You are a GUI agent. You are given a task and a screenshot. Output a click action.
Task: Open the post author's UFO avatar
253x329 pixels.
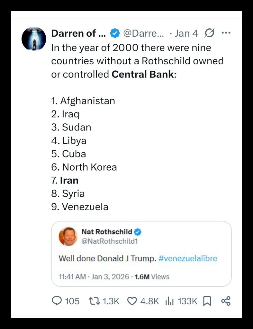(x=34, y=39)
